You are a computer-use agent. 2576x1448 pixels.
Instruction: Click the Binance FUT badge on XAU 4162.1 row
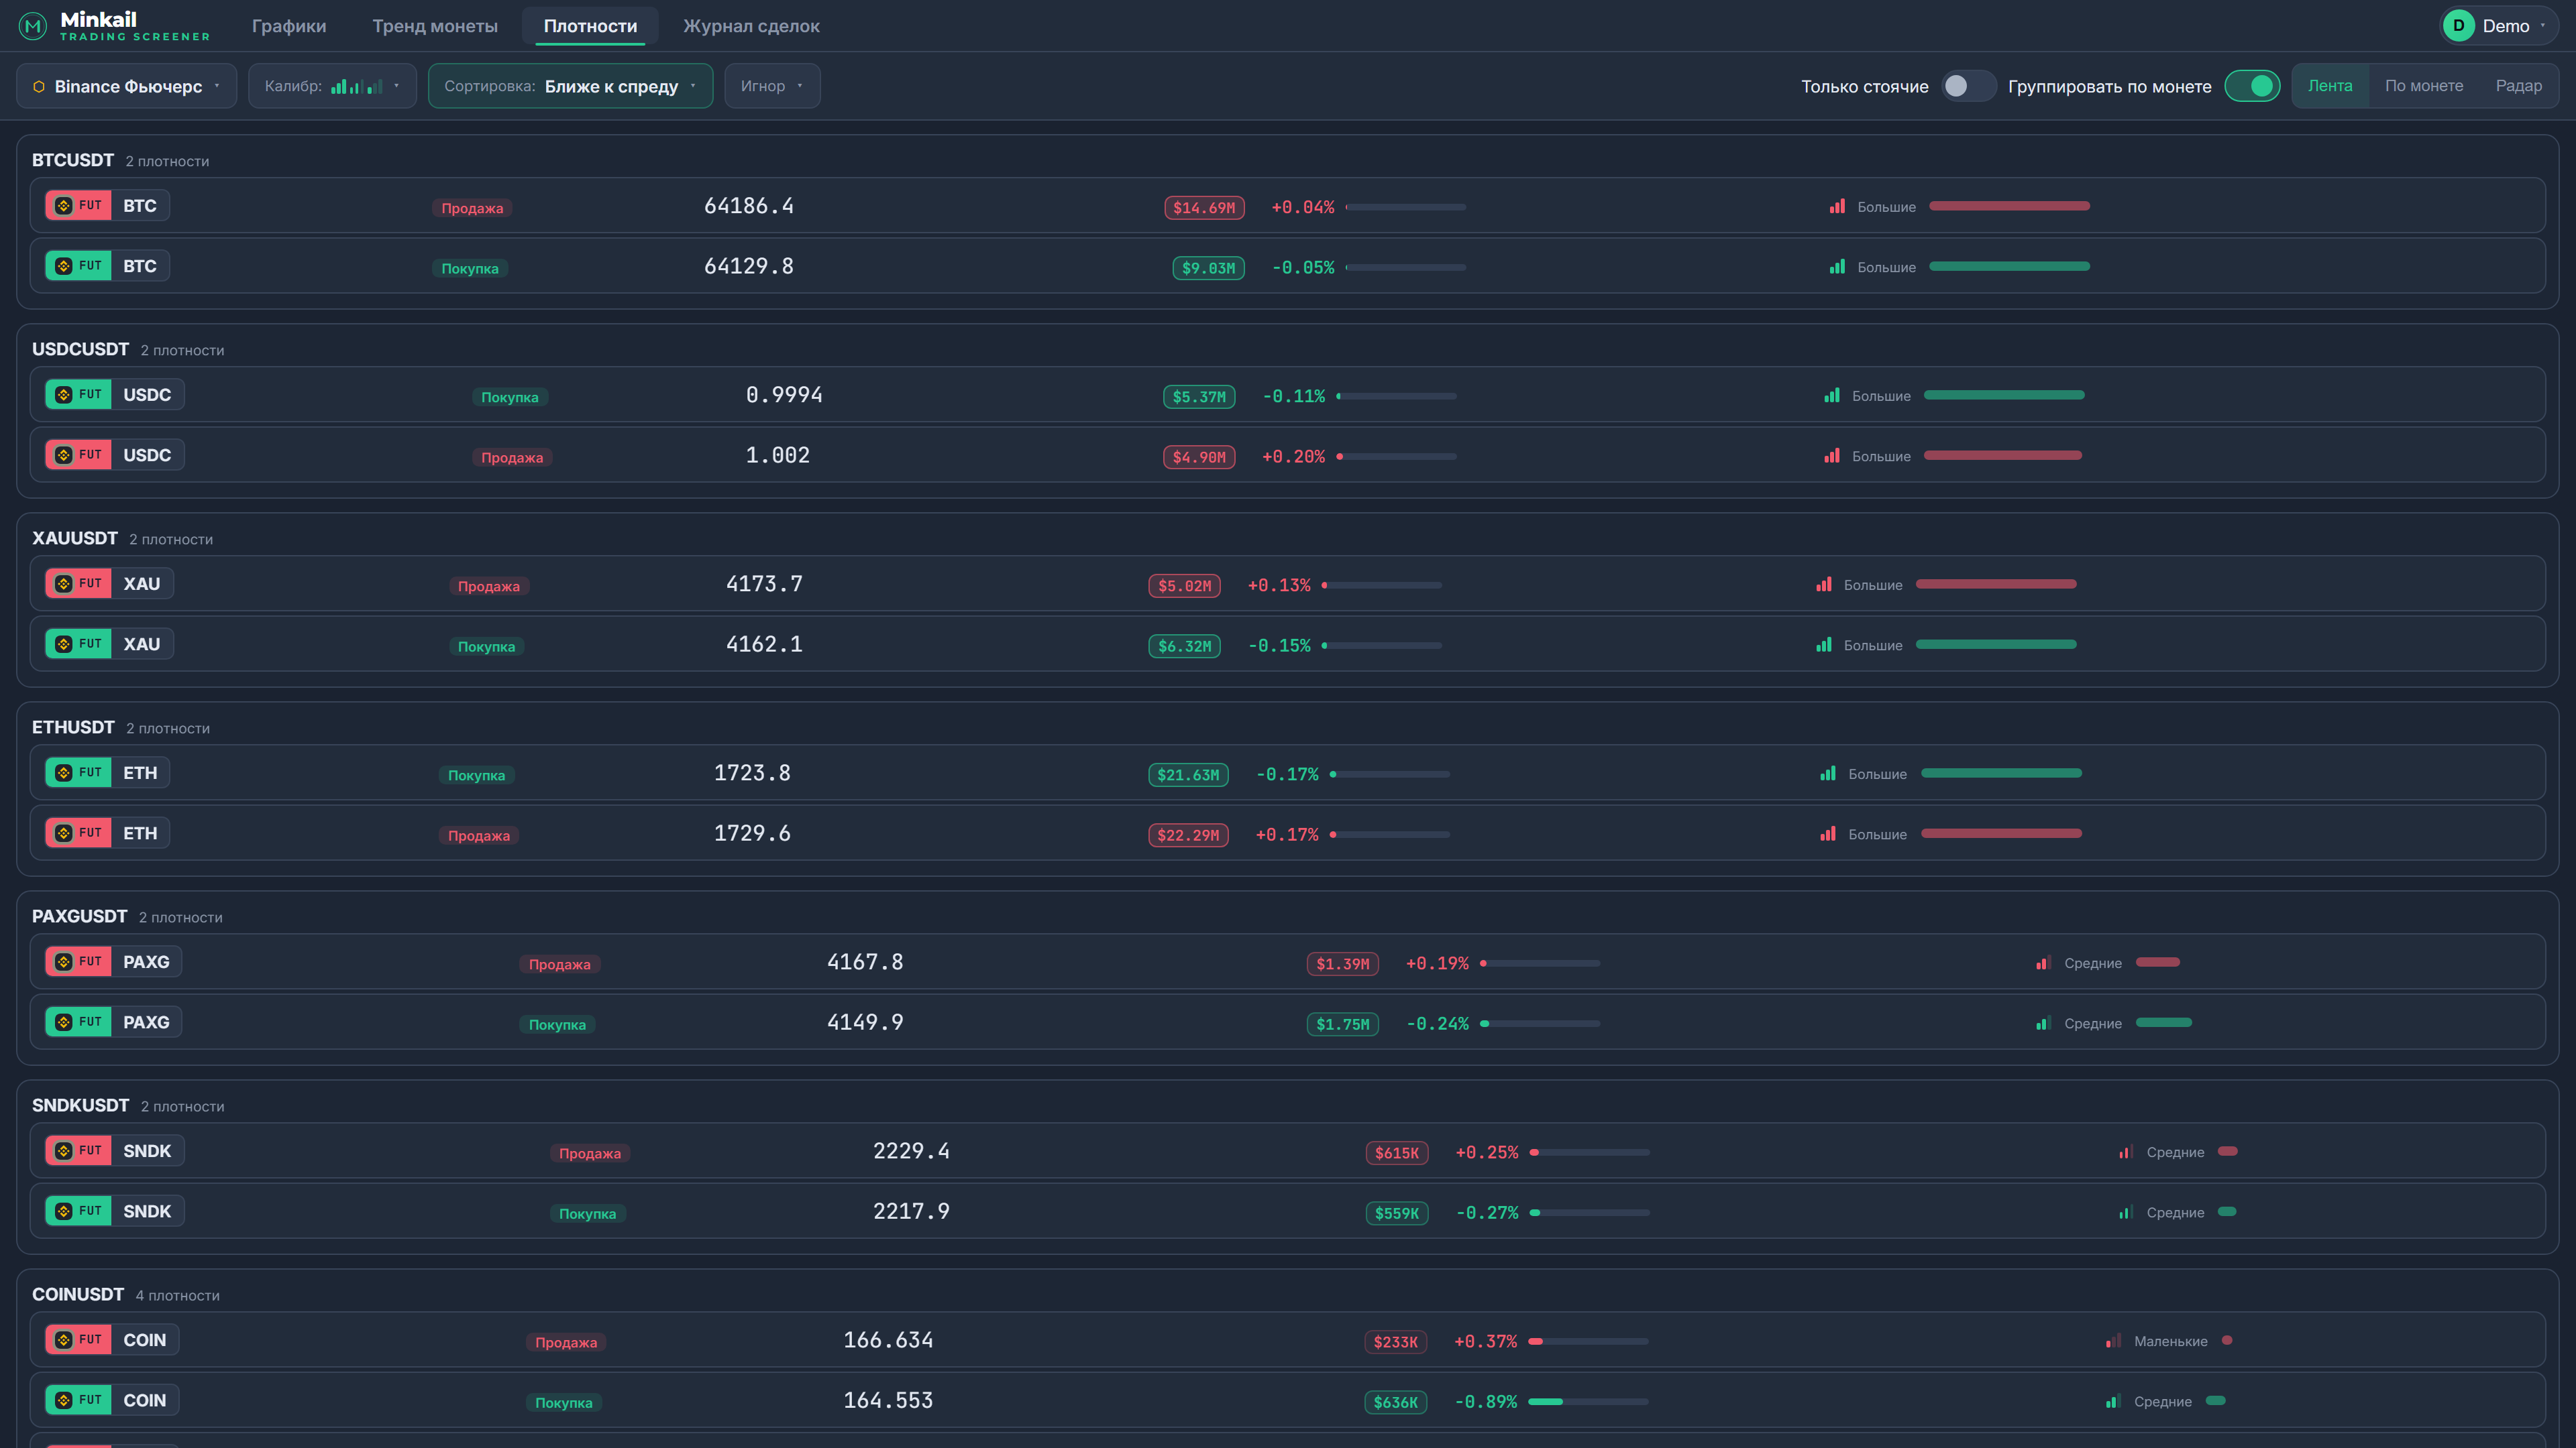click(x=78, y=644)
